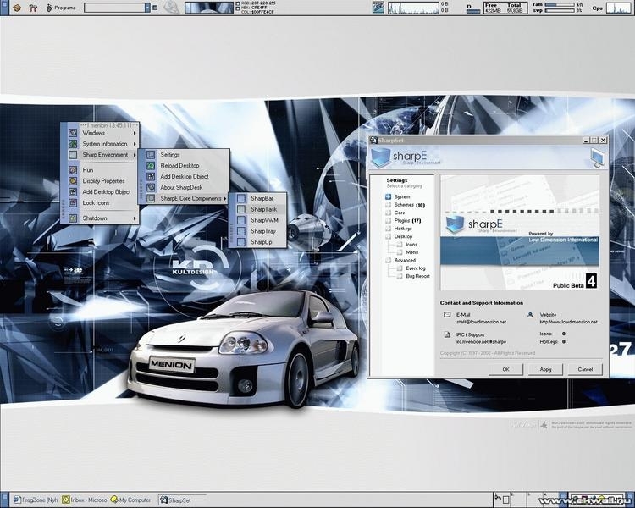635x508 pixels.
Task: Click the SharpVWM component icon
Action: coord(241,220)
